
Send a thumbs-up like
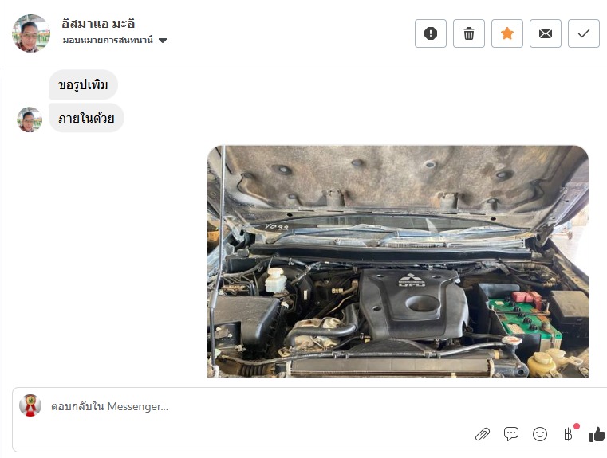(597, 434)
